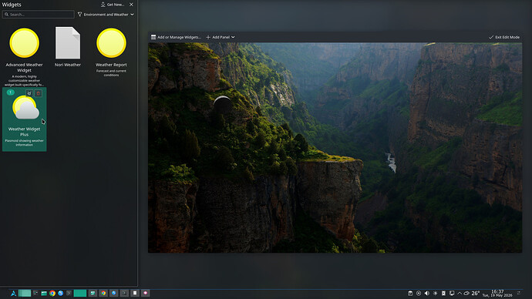Image resolution: width=532 pixels, height=299 pixels.
Task: Launch first Google Chrome icon in taskbar
Action: coord(52,294)
